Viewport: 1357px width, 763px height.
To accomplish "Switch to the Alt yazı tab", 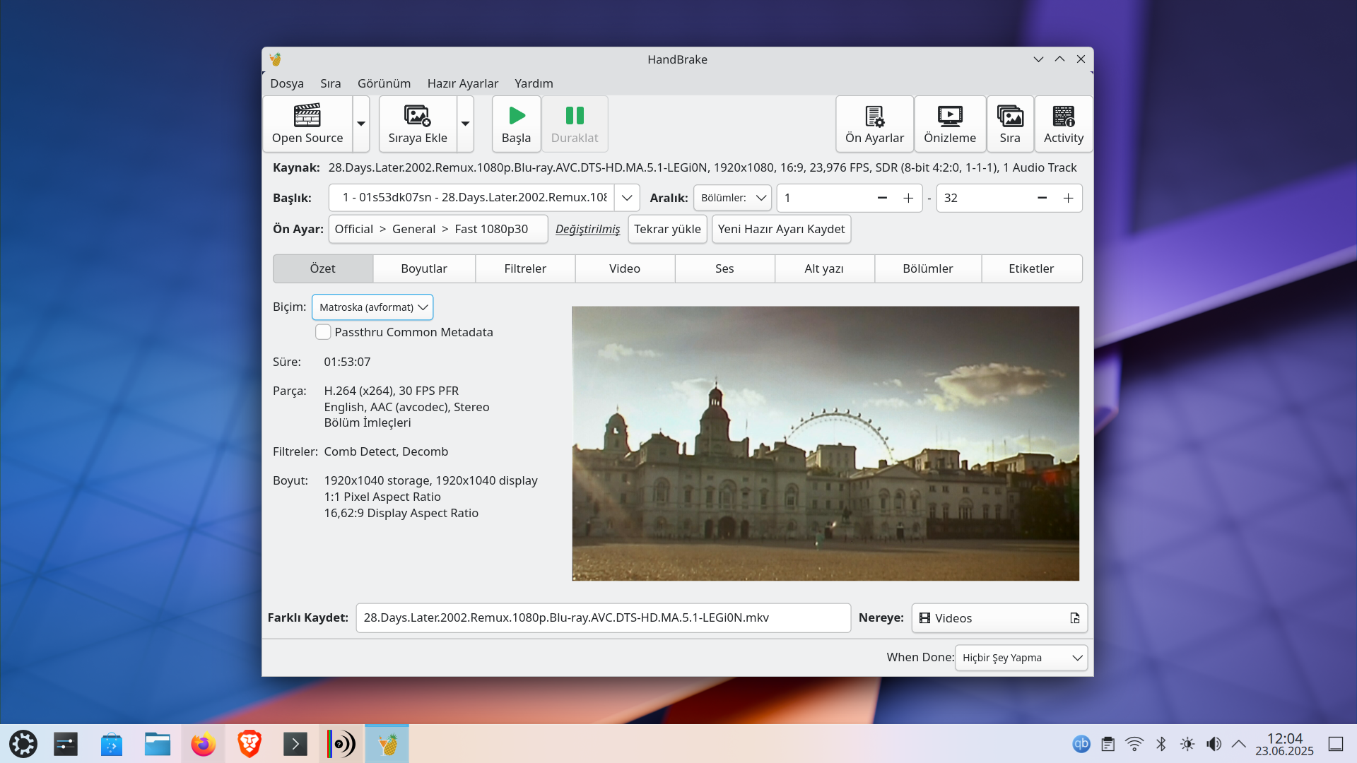I will pyautogui.click(x=824, y=268).
